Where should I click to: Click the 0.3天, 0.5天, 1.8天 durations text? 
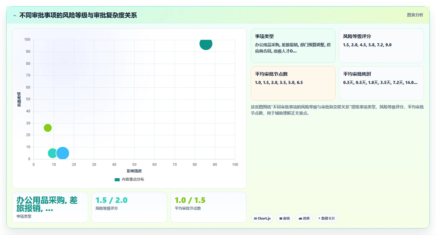[x=380, y=82]
